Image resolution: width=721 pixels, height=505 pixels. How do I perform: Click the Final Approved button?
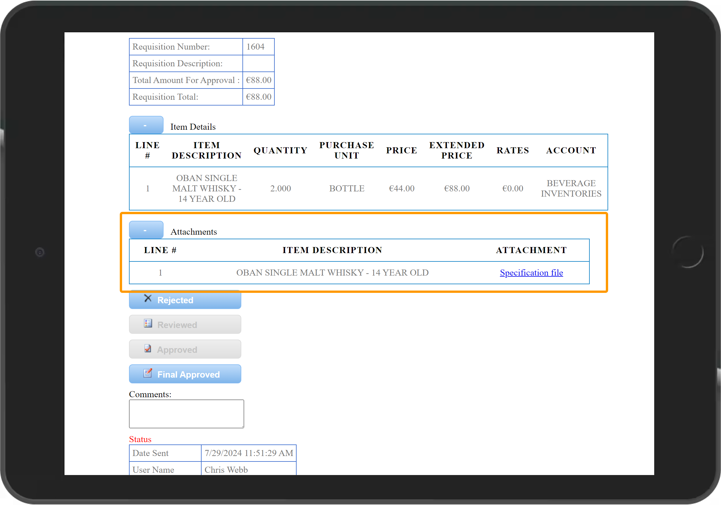click(185, 374)
